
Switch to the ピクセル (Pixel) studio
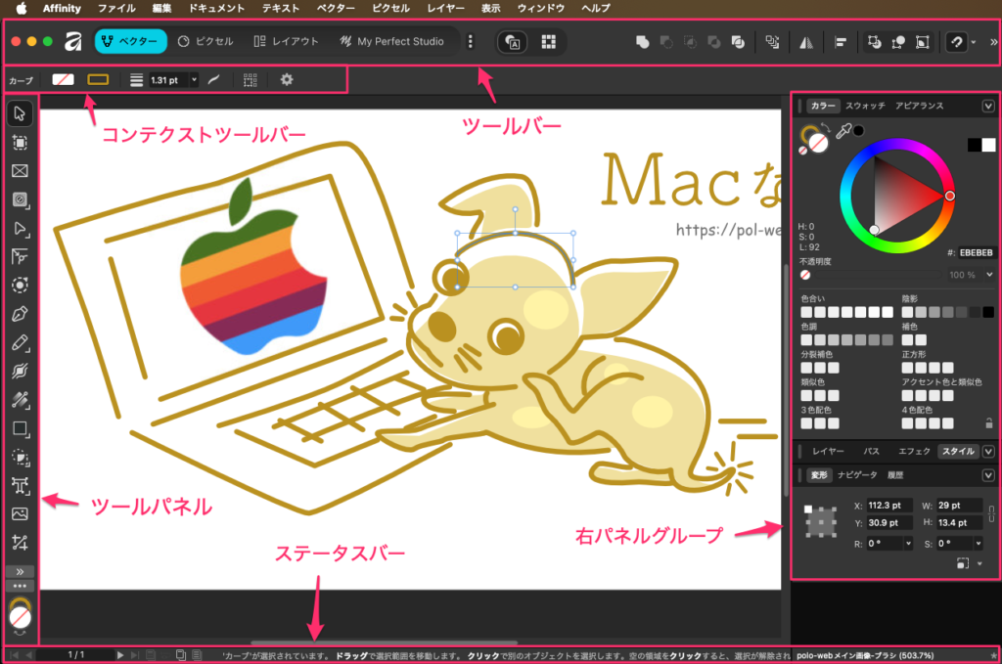[x=205, y=42]
